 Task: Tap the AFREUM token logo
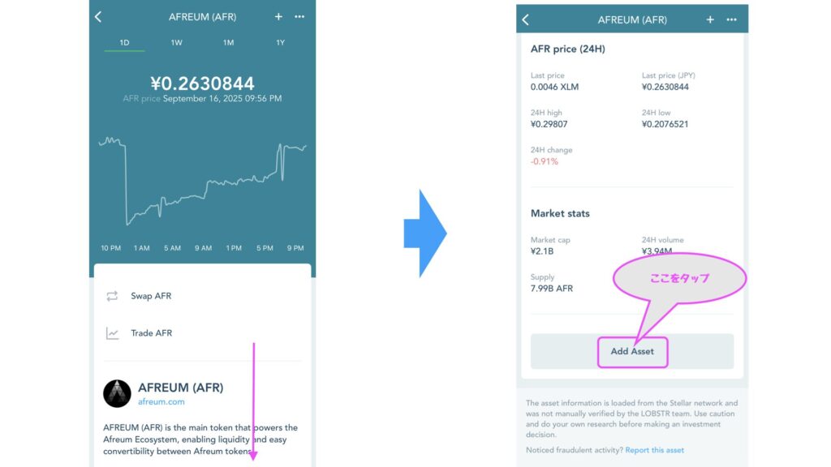(117, 393)
